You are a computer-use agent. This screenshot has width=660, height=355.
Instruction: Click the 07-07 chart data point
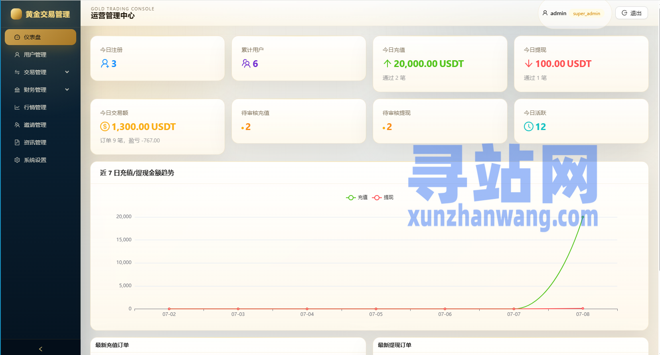coord(514,309)
